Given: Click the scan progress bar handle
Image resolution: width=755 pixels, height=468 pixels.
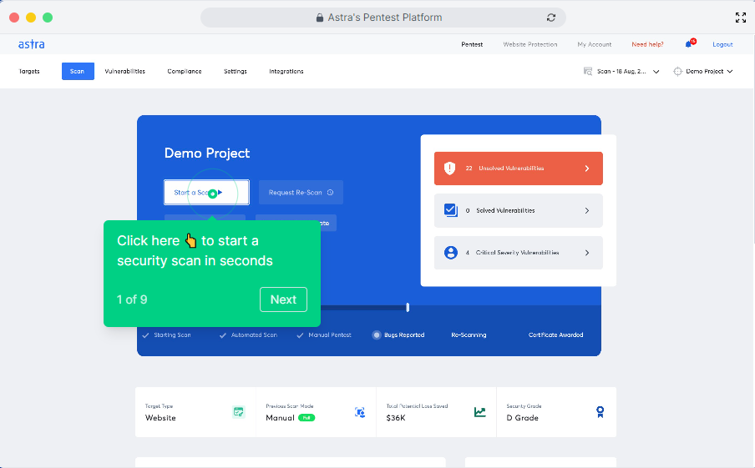Looking at the screenshot, I should pos(408,307).
